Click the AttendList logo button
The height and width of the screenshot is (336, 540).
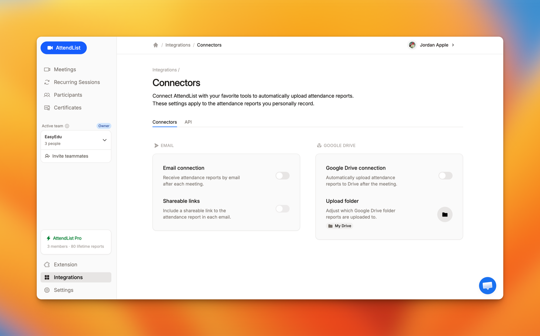[64, 48]
